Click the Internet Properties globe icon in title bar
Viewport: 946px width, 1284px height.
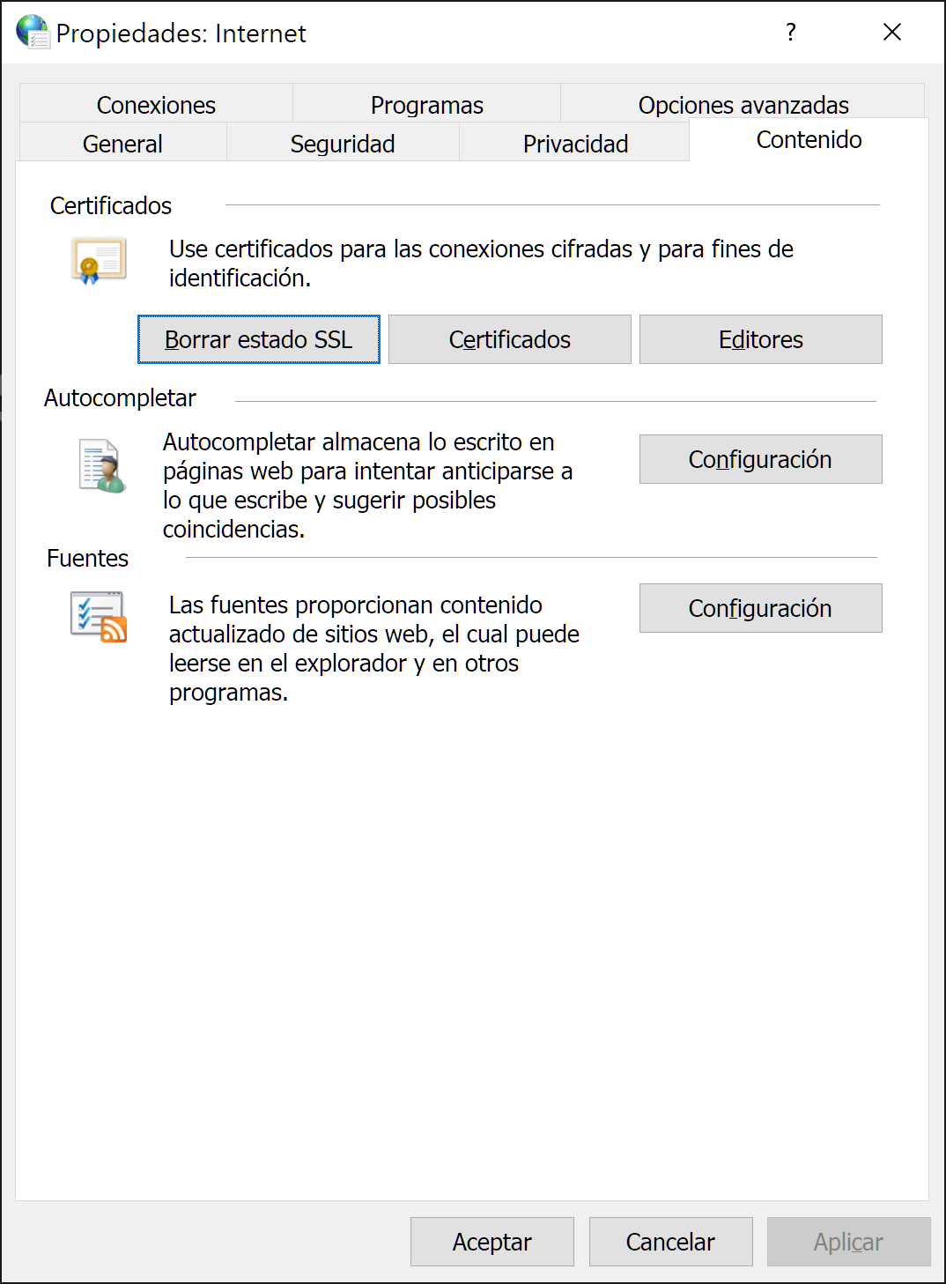(33, 33)
